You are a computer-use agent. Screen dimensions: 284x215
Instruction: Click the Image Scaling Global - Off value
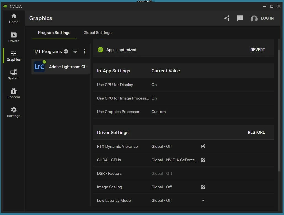(x=162, y=187)
